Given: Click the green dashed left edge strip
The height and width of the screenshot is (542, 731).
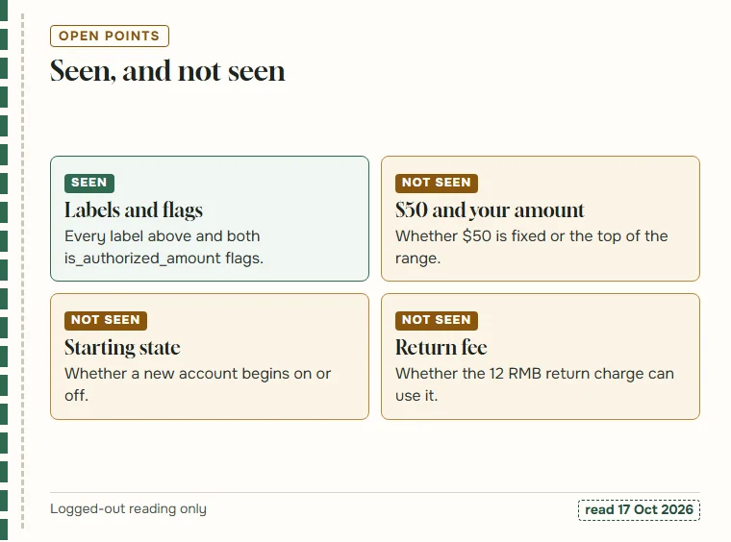Looking at the screenshot, I should point(4,271).
